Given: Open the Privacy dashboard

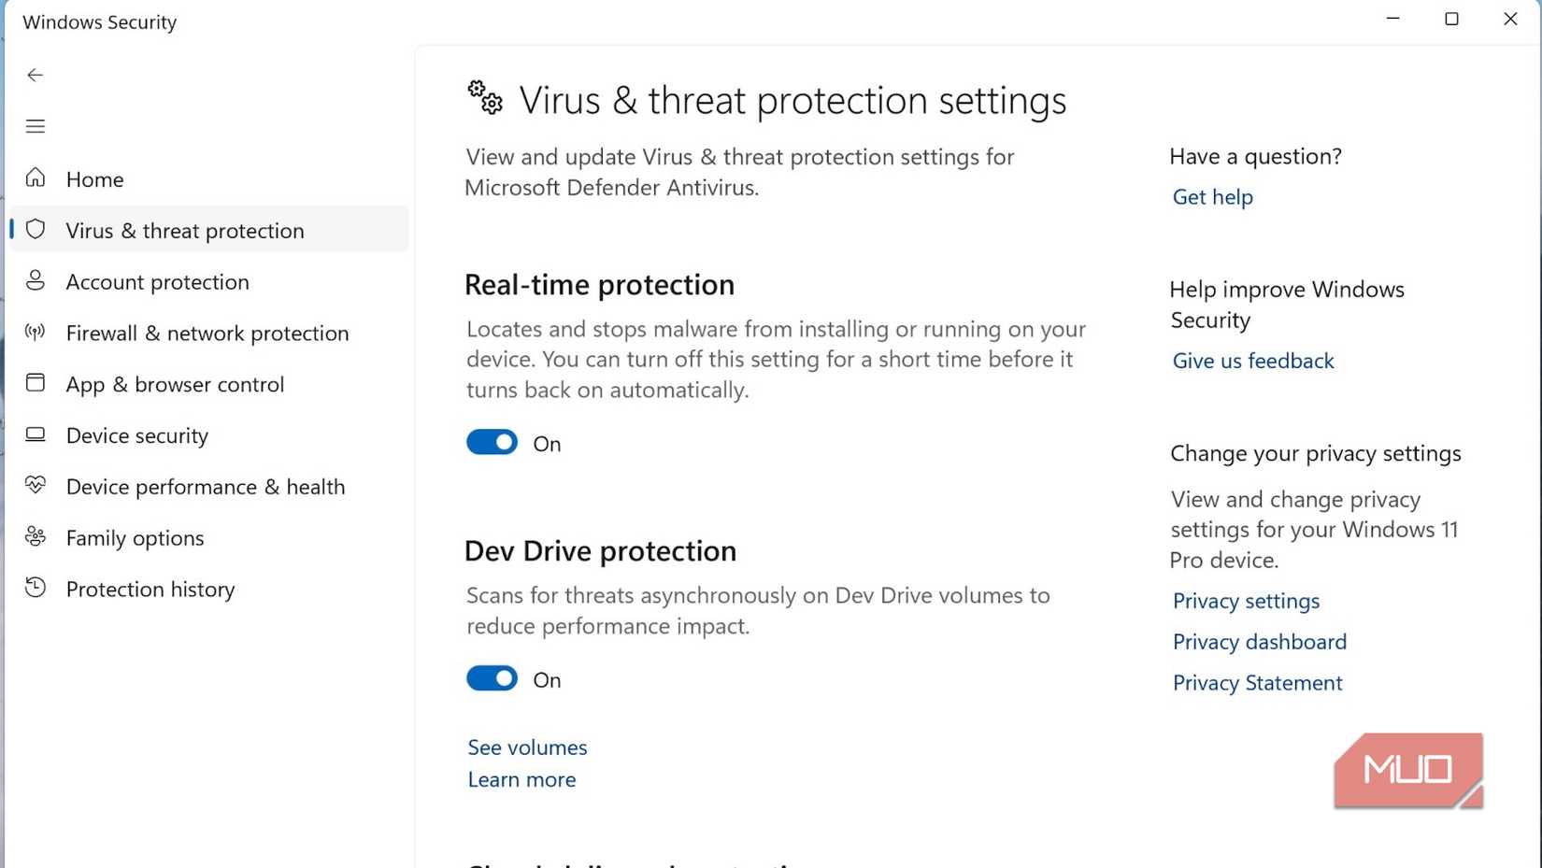Looking at the screenshot, I should coord(1259,642).
